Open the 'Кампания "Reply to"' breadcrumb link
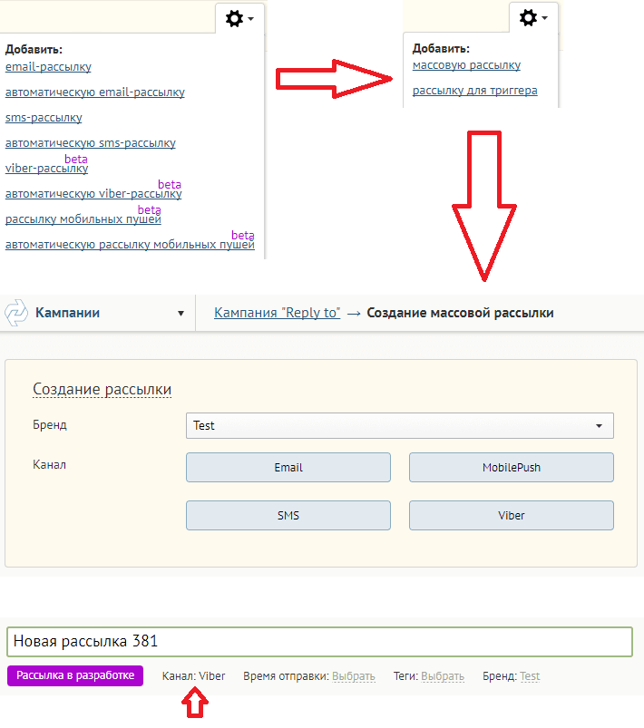The width and height of the screenshot is (644, 728). click(x=277, y=313)
